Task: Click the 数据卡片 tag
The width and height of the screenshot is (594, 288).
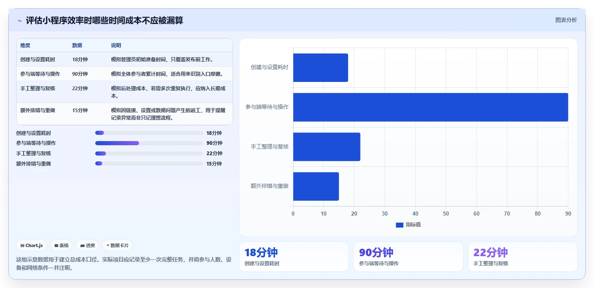Action: point(118,245)
